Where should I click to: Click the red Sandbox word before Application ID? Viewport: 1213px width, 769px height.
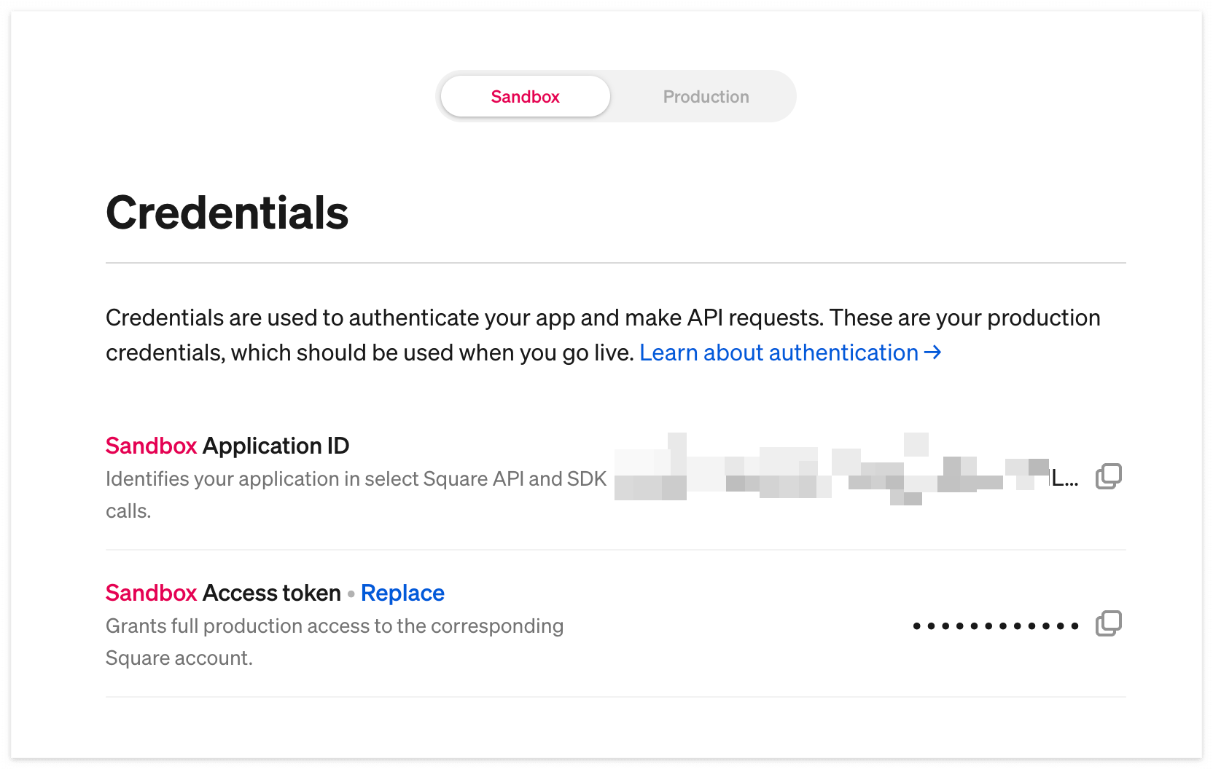point(151,446)
